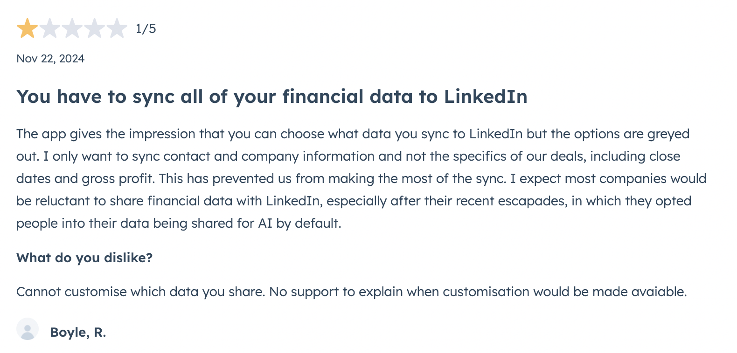This screenshot has height=353, width=737.
Task: Click the line starting 'be reluctant to share'
Action: click(354, 201)
